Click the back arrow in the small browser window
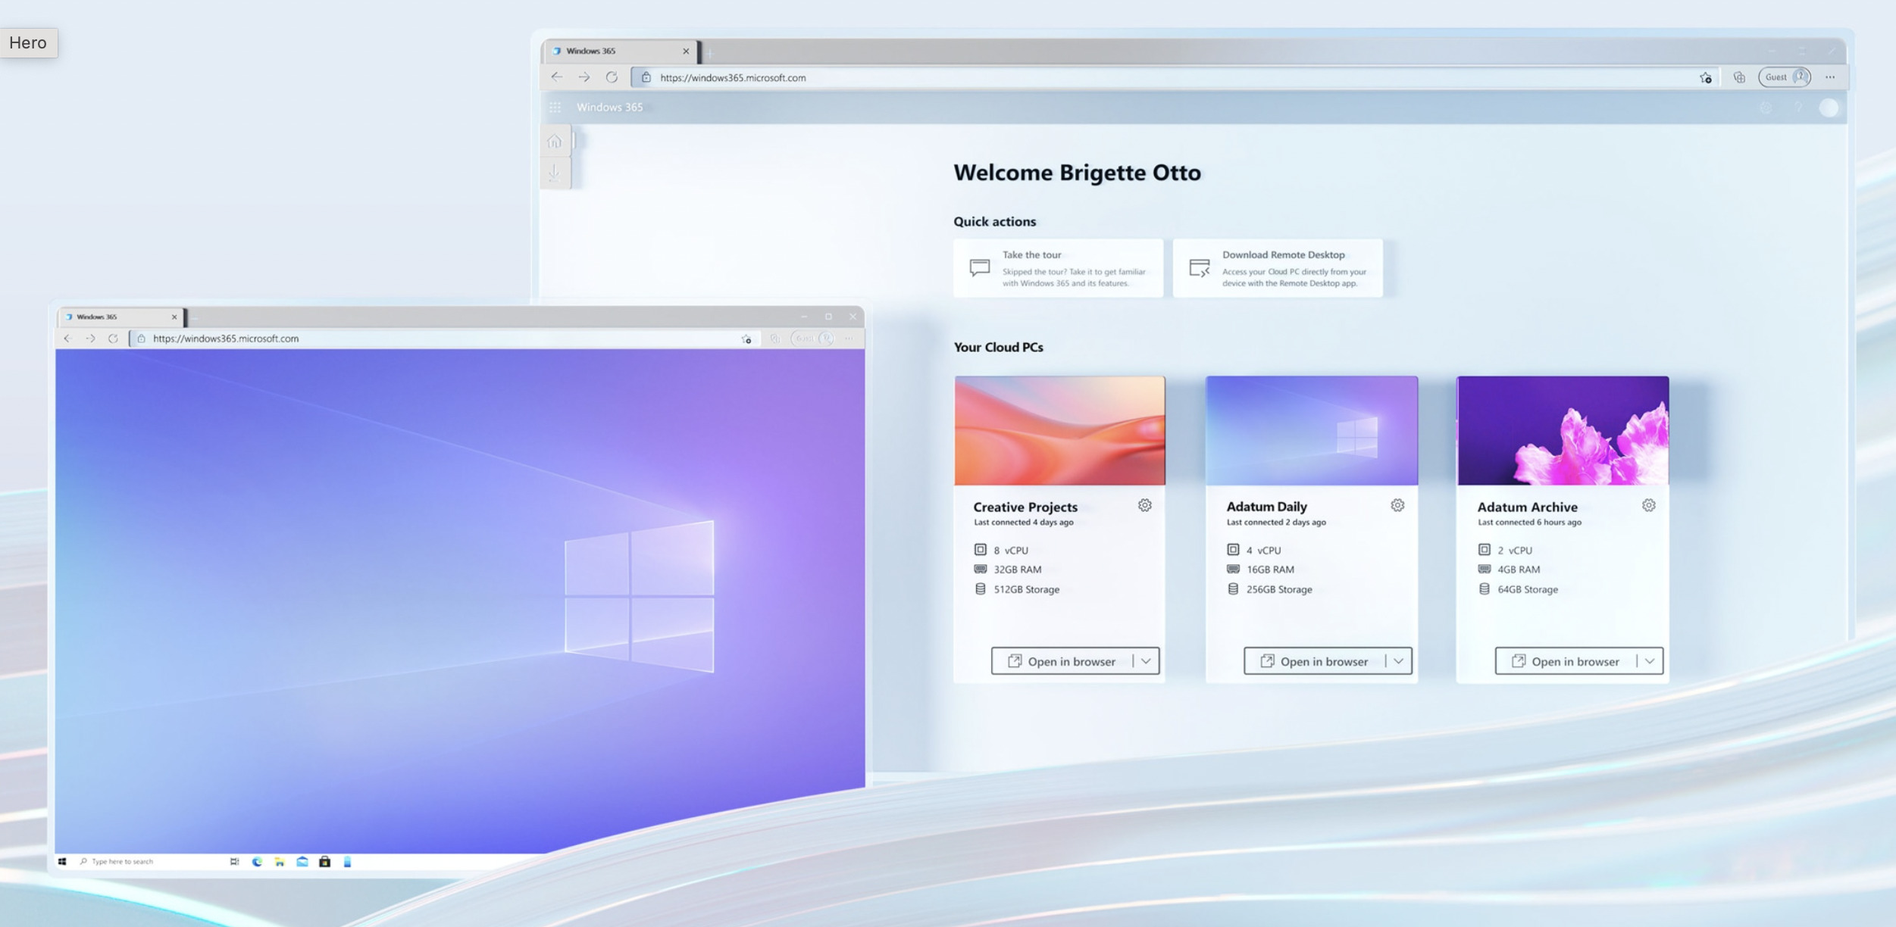The width and height of the screenshot is (1896, 927). pos(67,339)
